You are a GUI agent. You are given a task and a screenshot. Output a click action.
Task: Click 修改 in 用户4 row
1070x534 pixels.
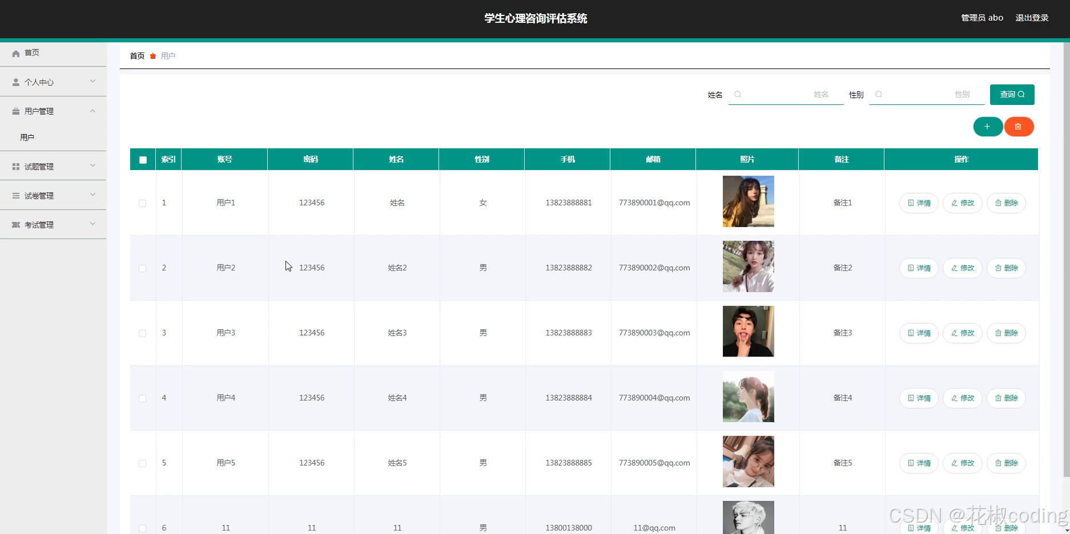coord(962,398)
